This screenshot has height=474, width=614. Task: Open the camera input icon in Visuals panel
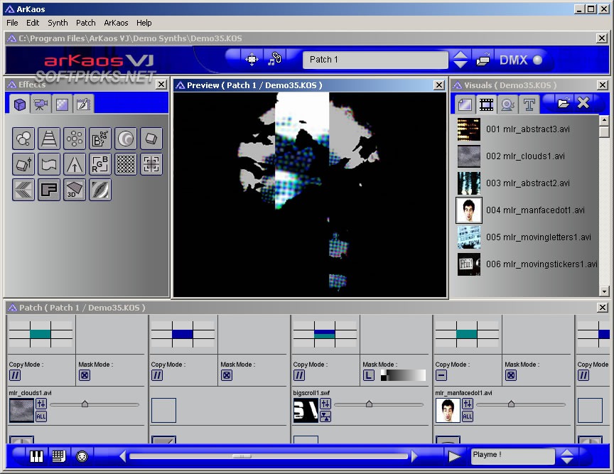coord(505,103)
